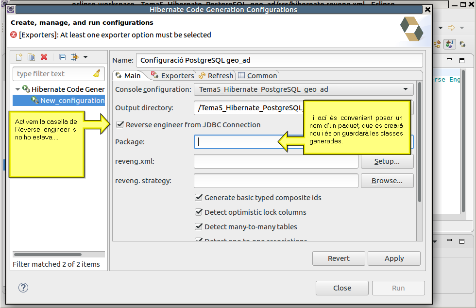Image resolution: width=476 pixels, height=308 pixels.
Task: Switch to the Exporters tab
Action: click(172, 76)
